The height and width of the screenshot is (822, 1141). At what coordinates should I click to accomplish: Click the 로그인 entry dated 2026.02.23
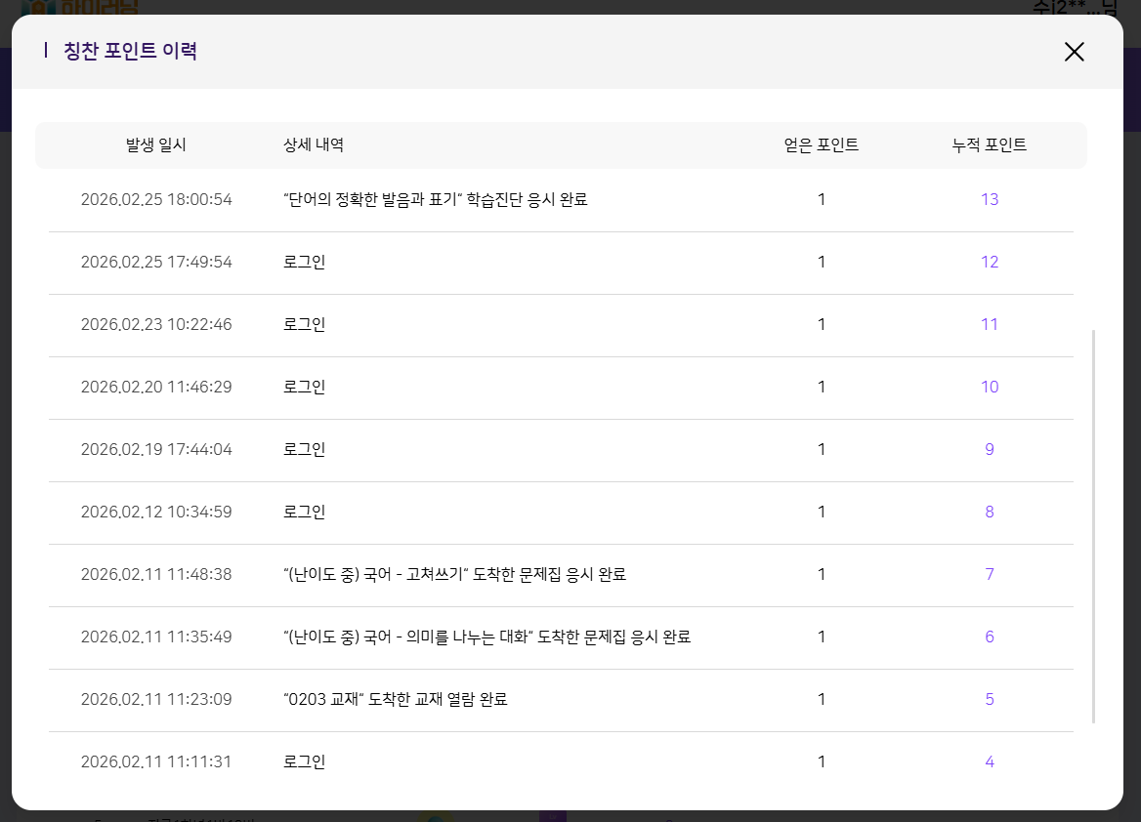[x=304, y=324]
